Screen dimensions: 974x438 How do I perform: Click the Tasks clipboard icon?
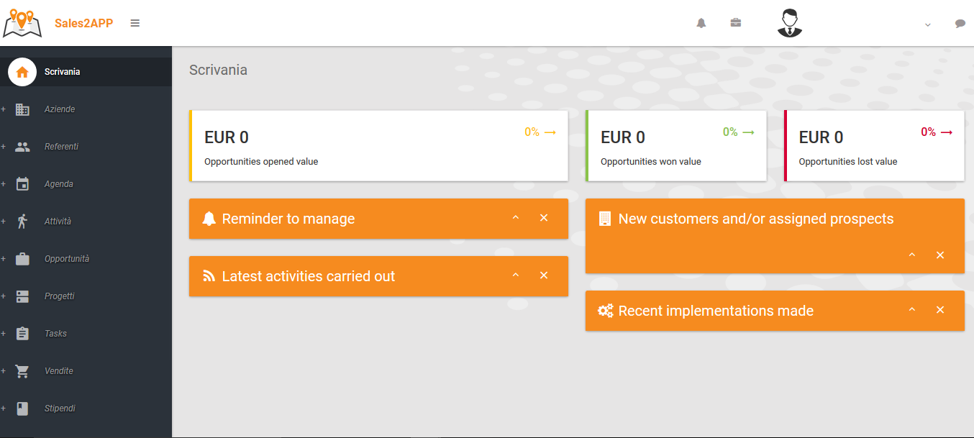pos(22,334)
